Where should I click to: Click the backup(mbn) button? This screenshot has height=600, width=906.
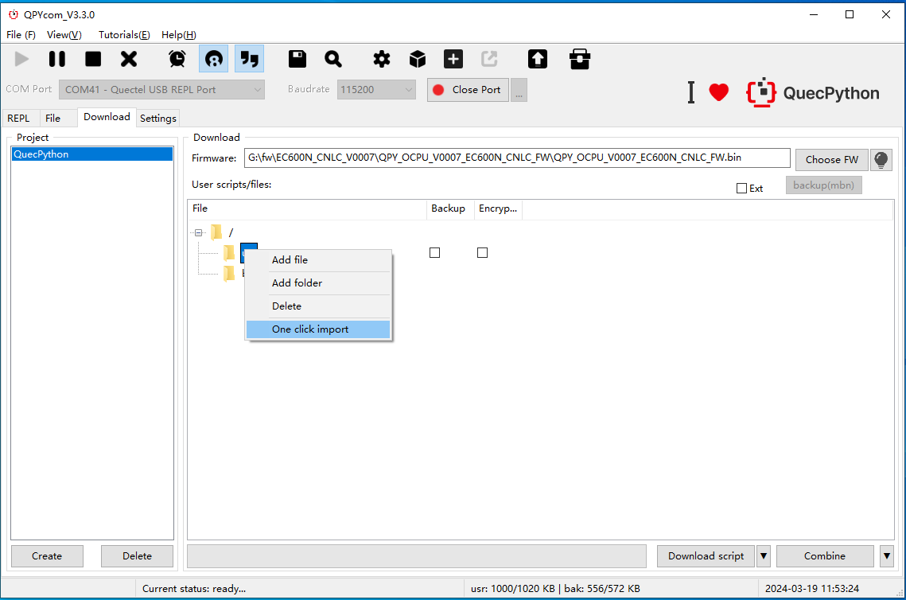823,185
